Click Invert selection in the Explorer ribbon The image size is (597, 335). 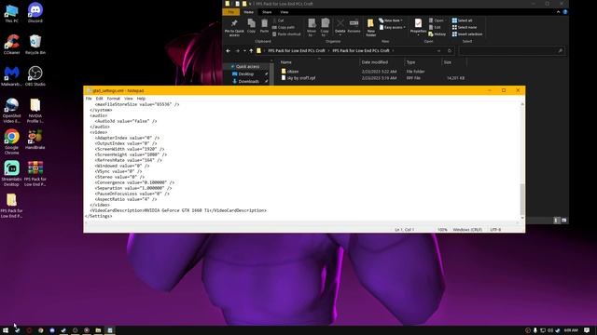(467, 34)
